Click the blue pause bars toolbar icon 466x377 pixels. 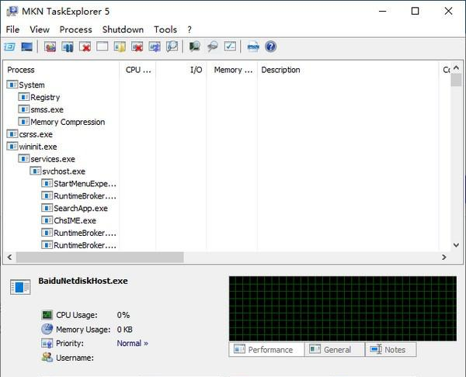pyautogui.click(x=68, y=47)
